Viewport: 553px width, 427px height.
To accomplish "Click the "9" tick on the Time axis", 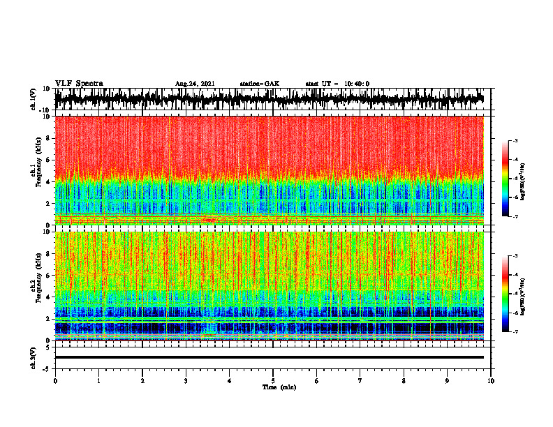I will click(447, 381).
